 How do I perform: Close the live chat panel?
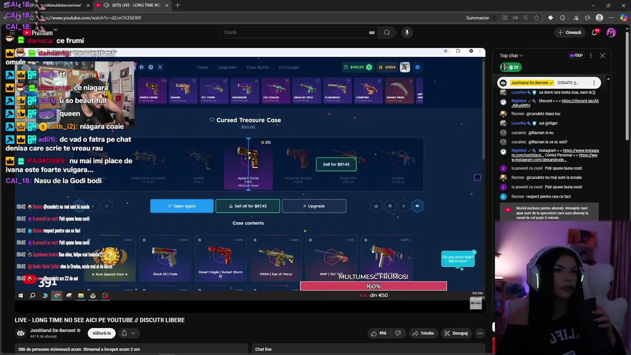(602, 56)
